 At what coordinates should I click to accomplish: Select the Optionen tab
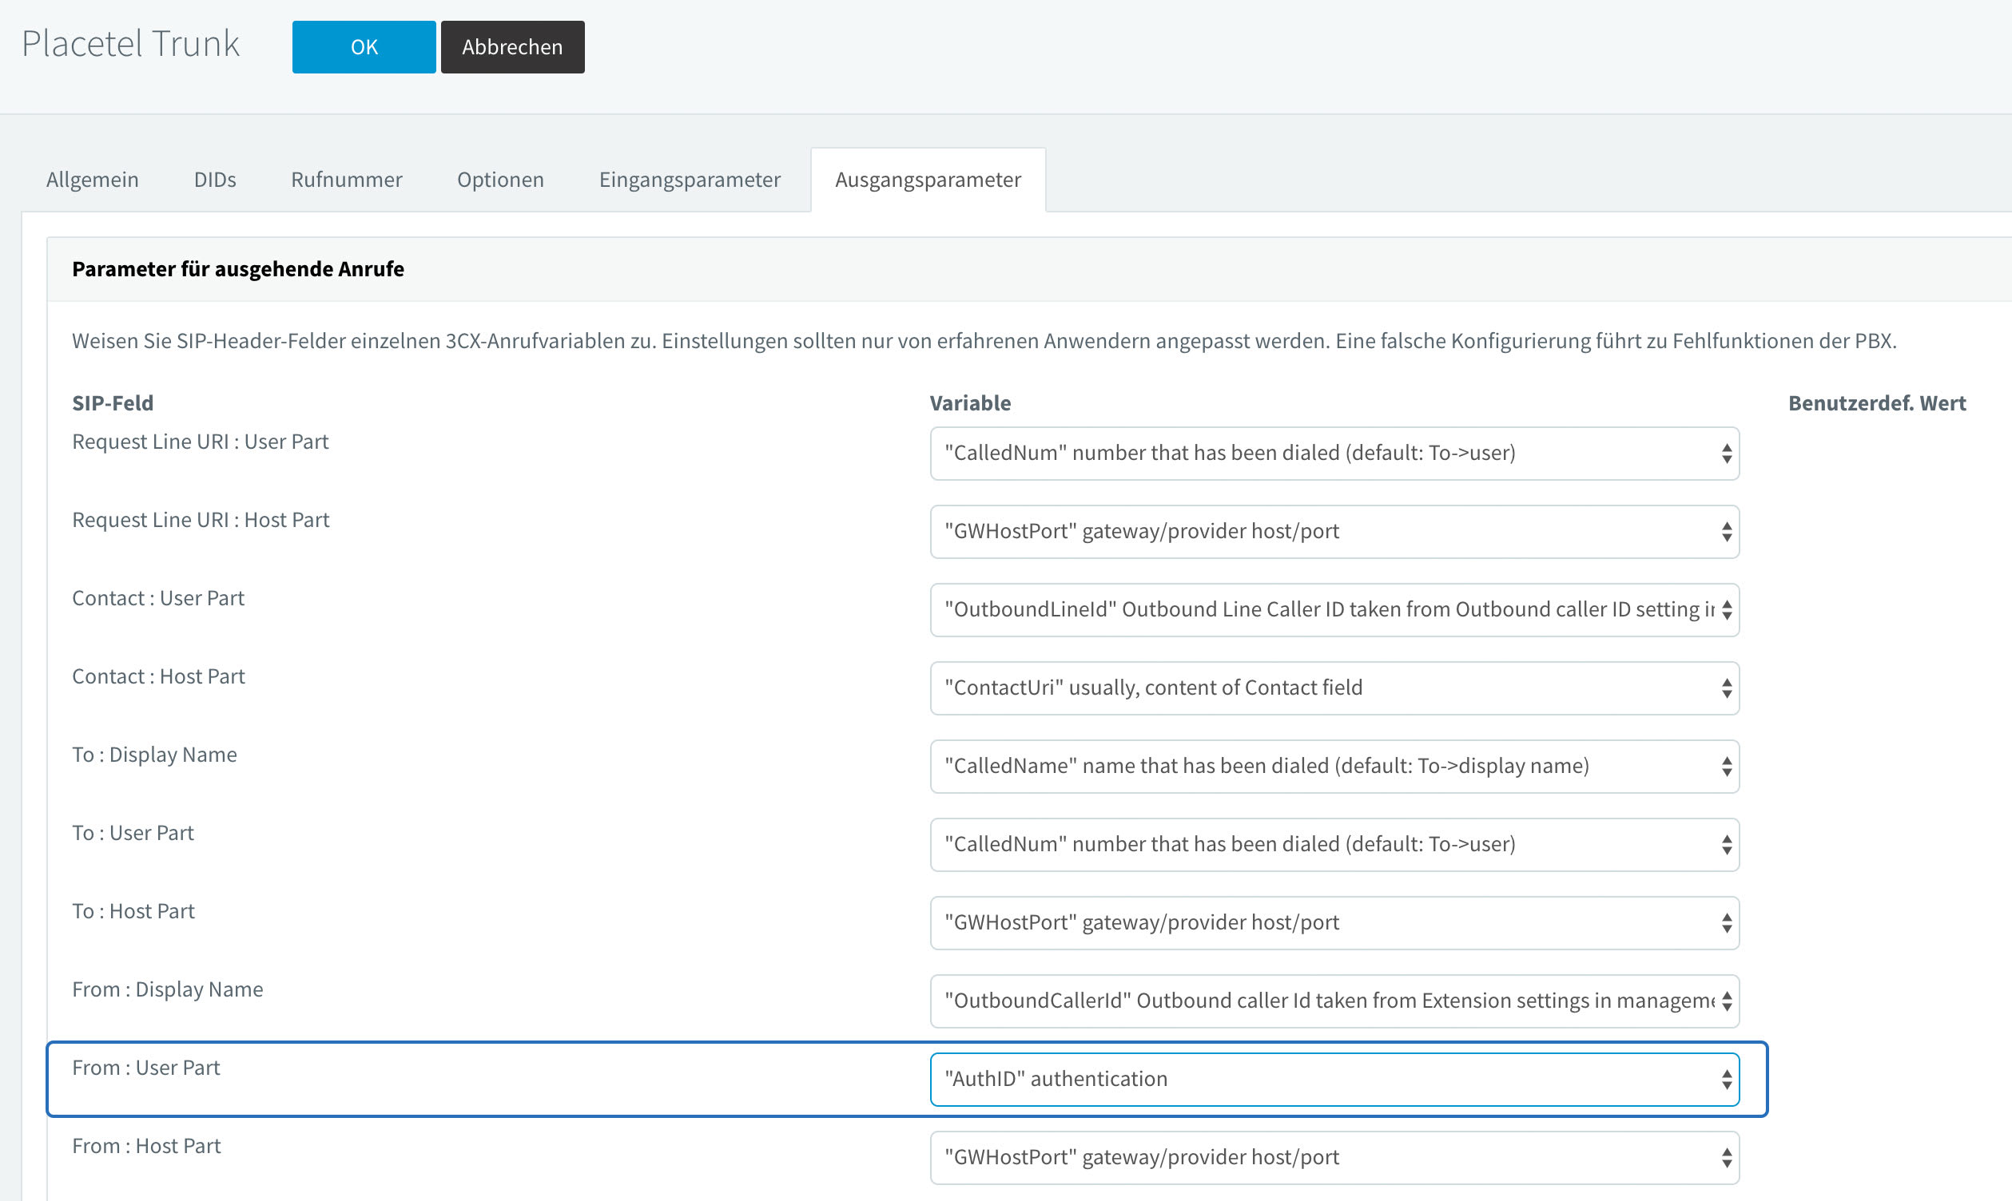500,180
